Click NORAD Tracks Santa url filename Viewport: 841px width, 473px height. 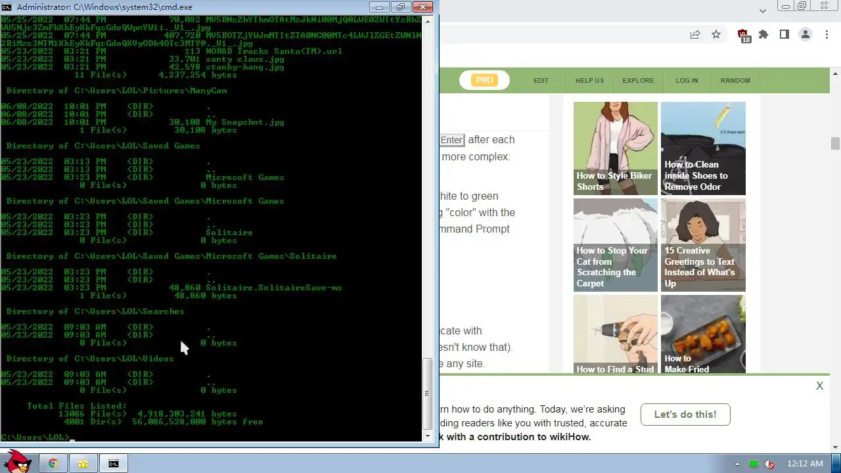(274, 51)
